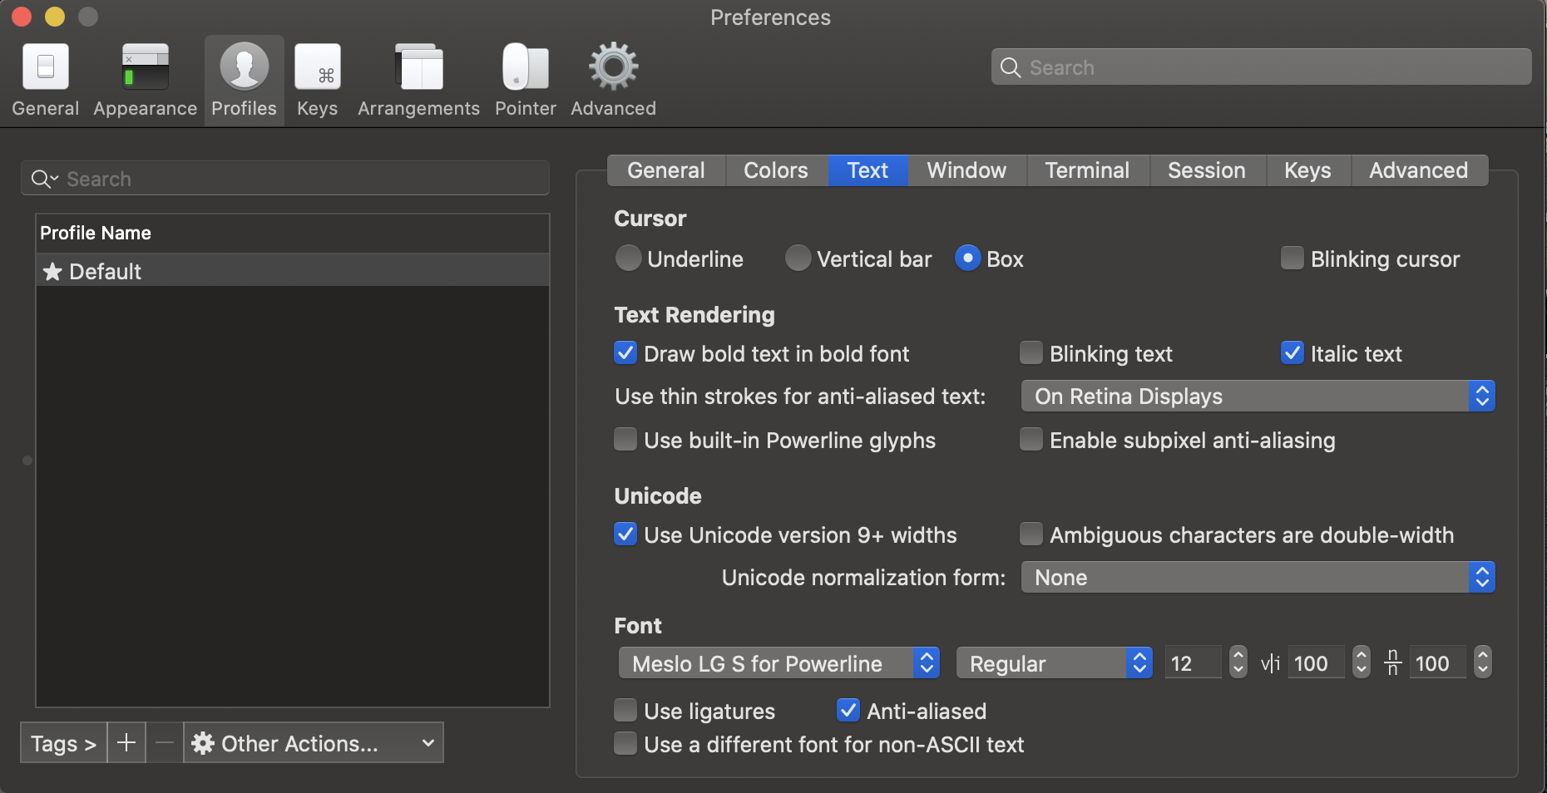Viewport: 1547px width, 793px height.
Task: Open the Regular font style dropdown
Action: point(1055,663)
